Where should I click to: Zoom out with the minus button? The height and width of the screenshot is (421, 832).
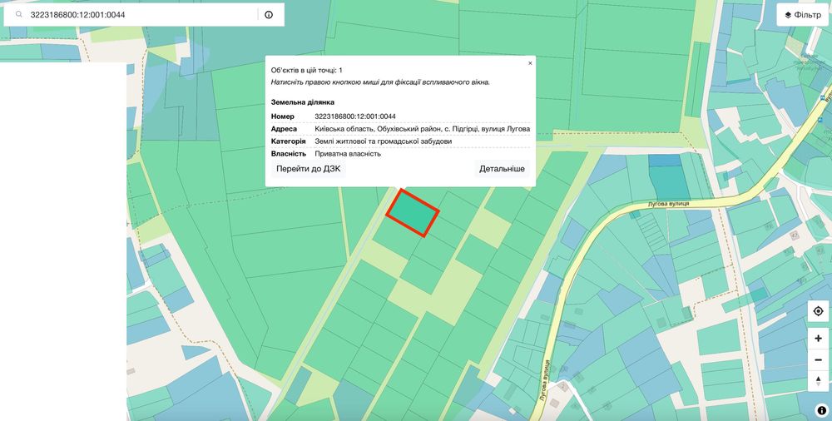818,360
